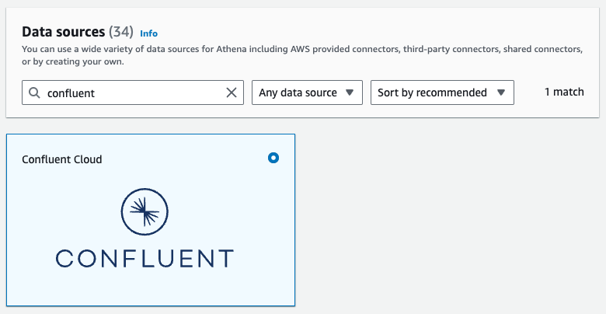606x314 pixels.
Task: Click the search magnifier icon
Action: tap(34, 92)
